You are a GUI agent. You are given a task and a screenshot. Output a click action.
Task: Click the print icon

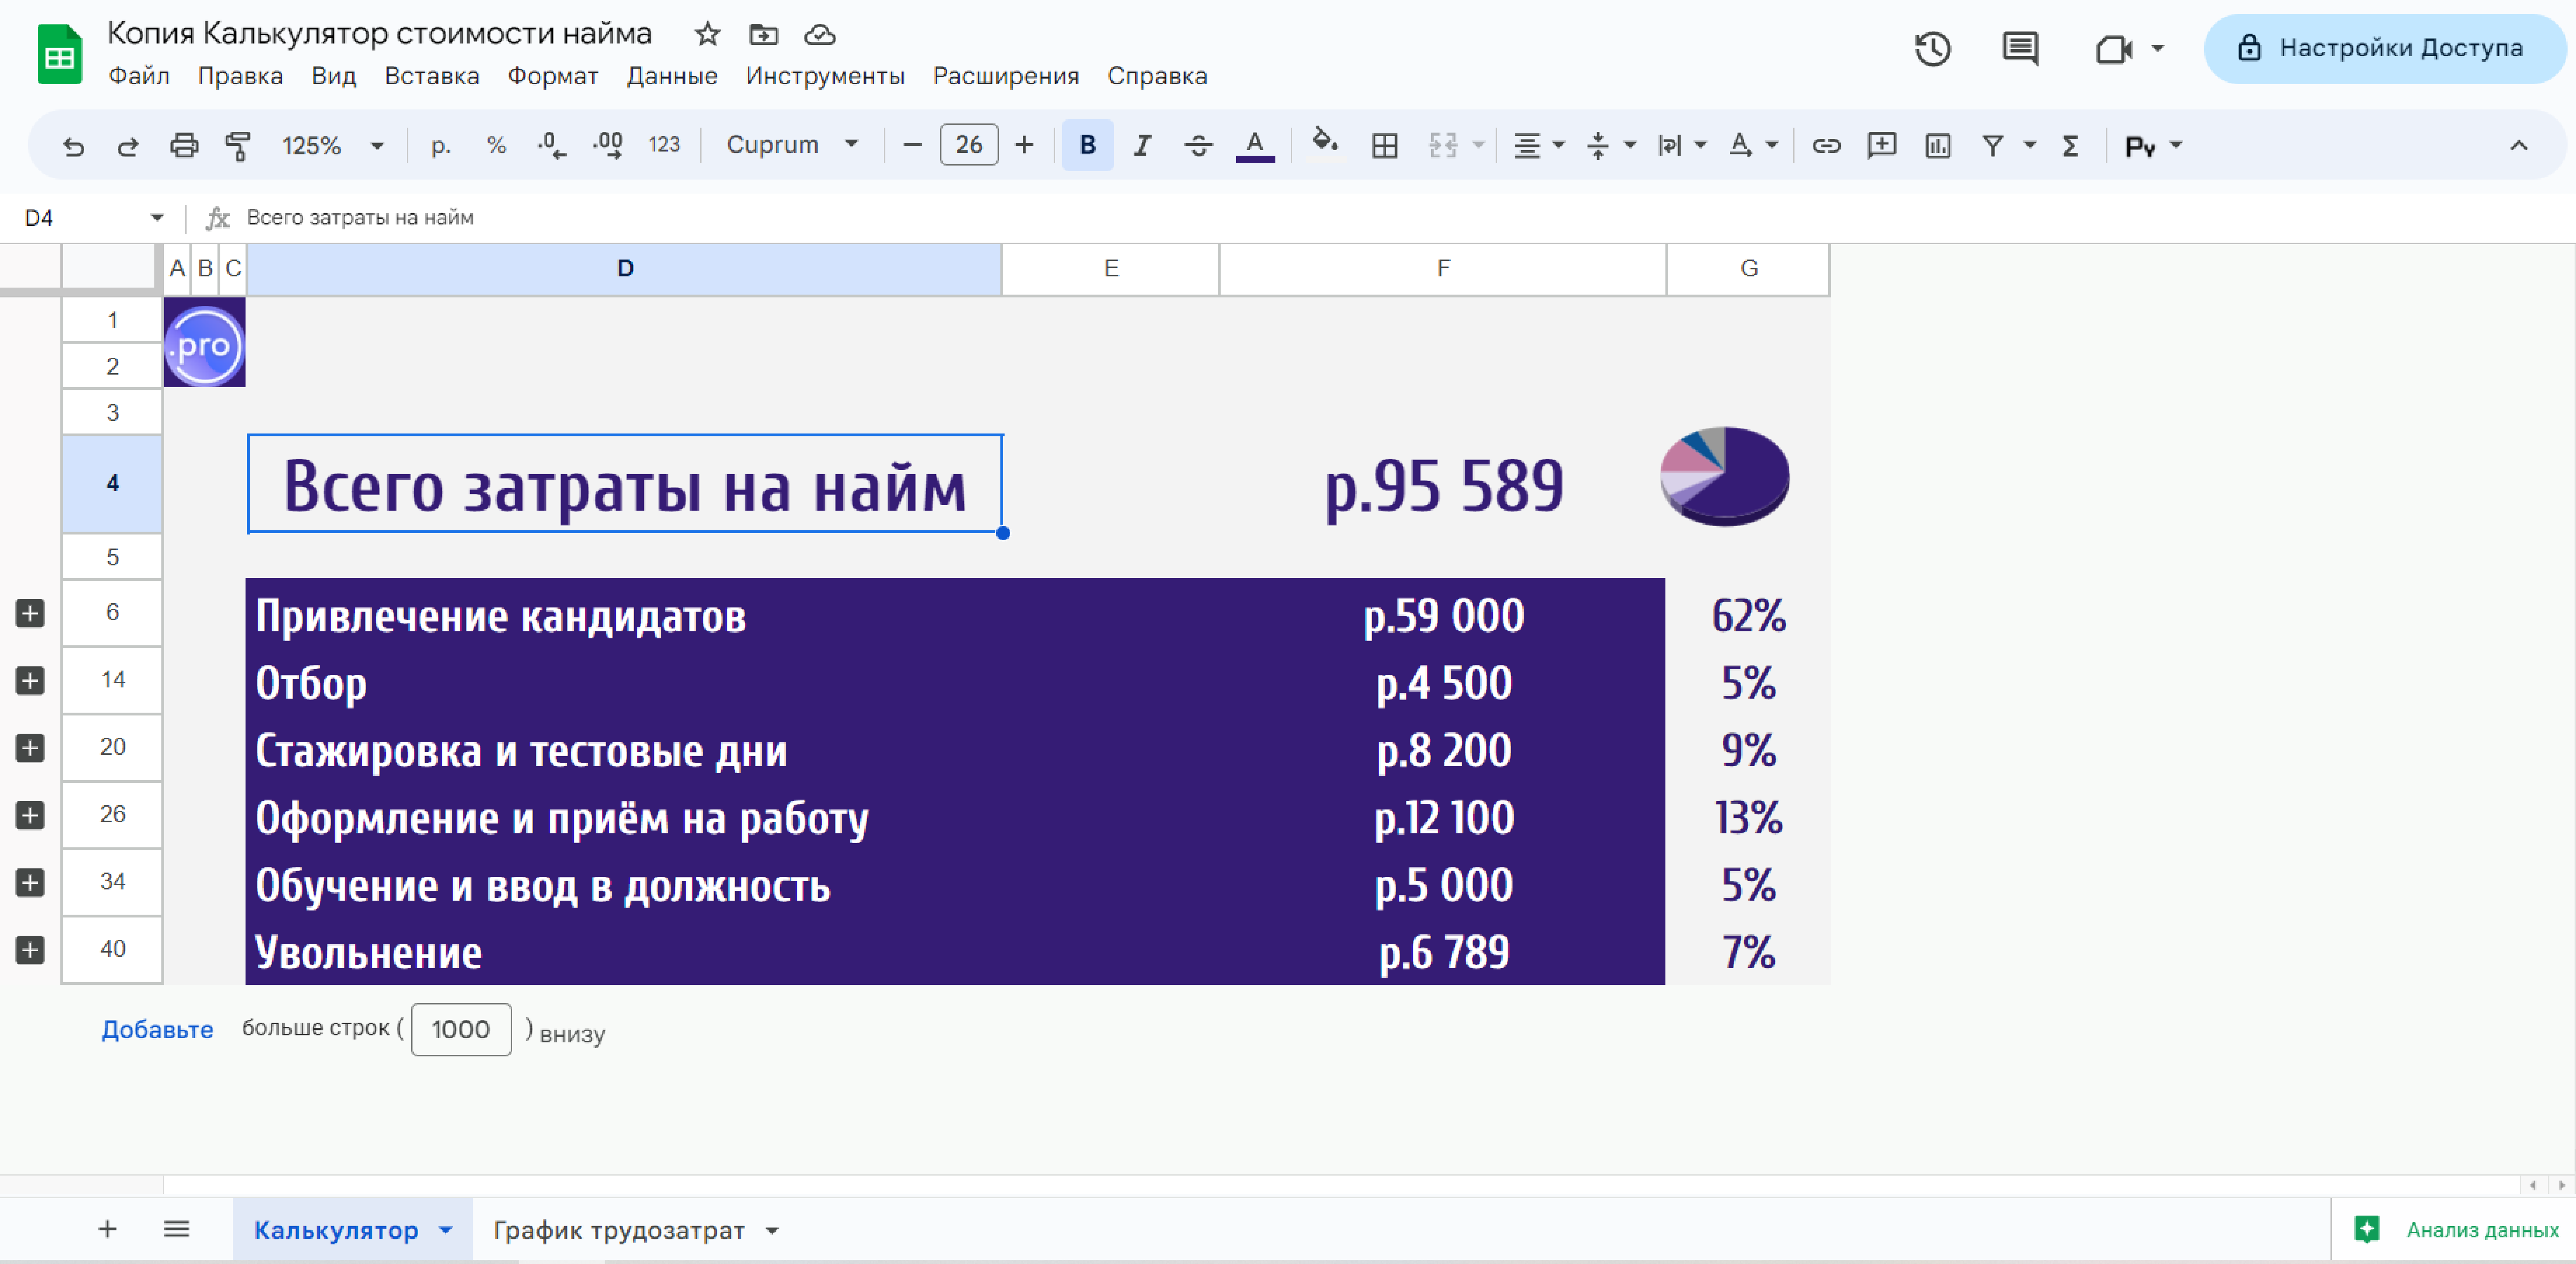[183, 146]
